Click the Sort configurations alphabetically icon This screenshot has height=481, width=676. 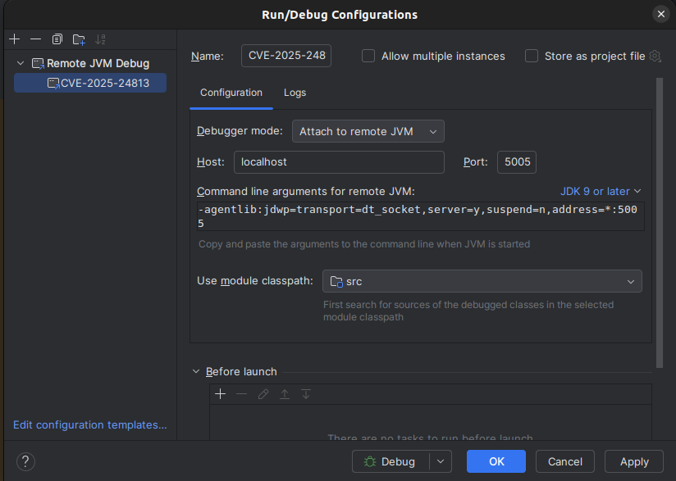[100, 39]
